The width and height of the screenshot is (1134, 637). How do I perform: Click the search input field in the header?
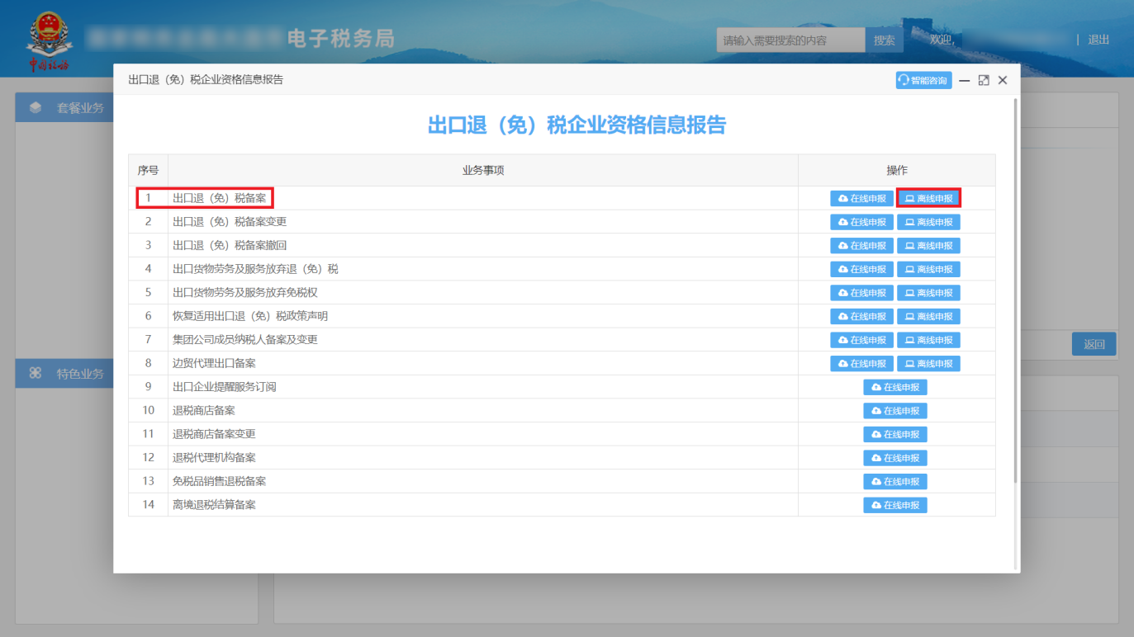coord(790,39)
